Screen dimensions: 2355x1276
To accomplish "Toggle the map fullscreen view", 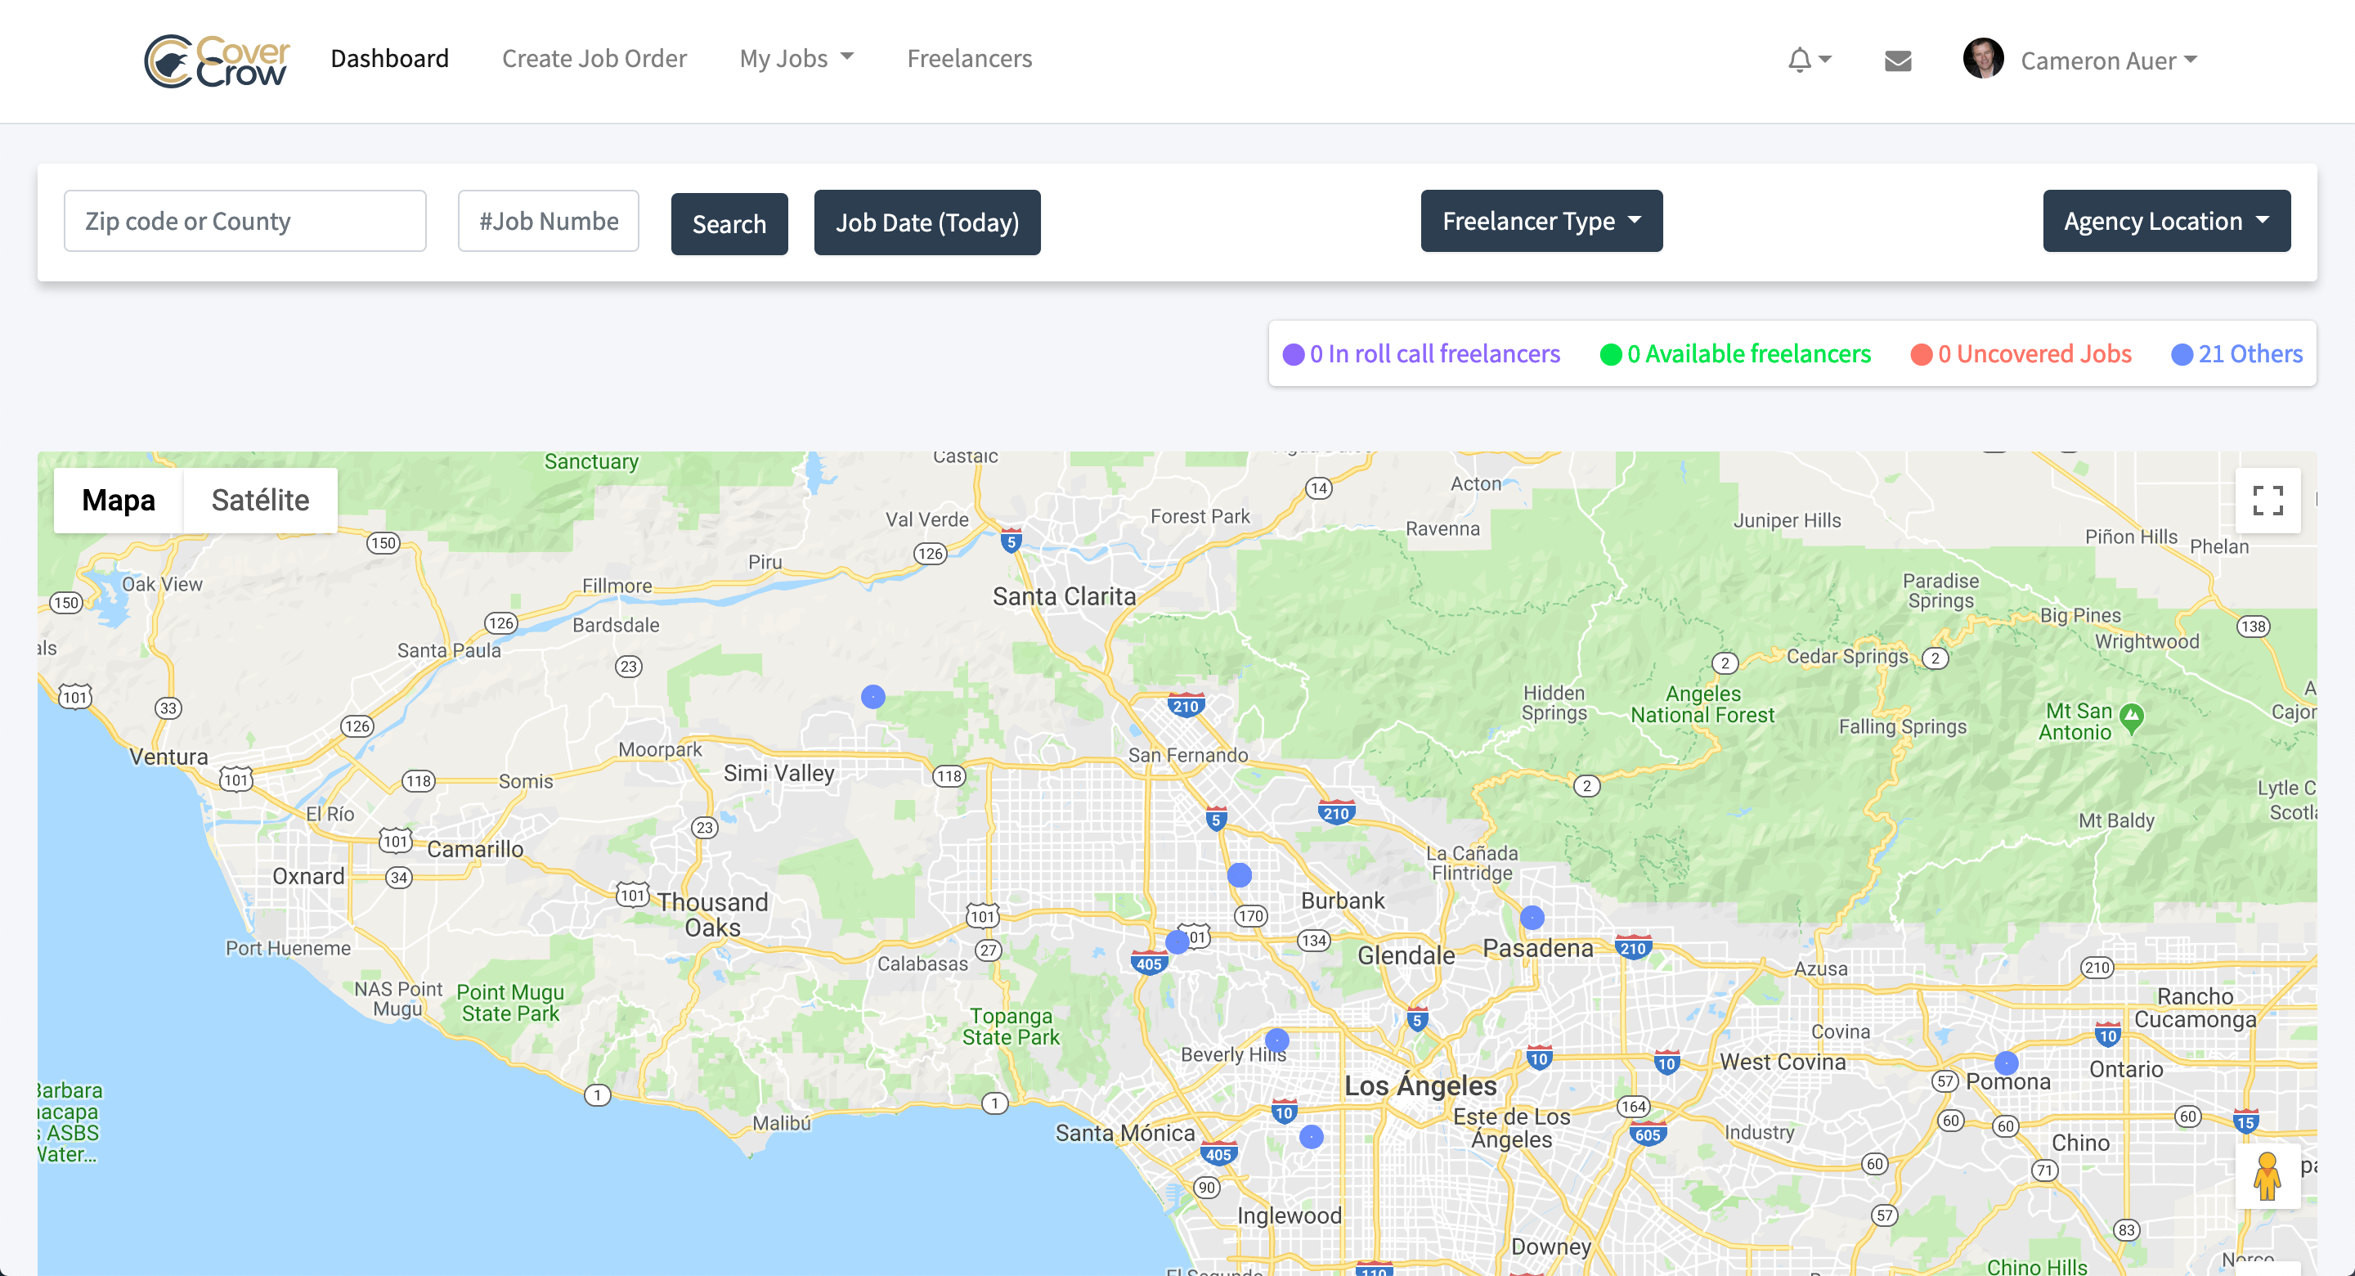I will click(2268, 501).
